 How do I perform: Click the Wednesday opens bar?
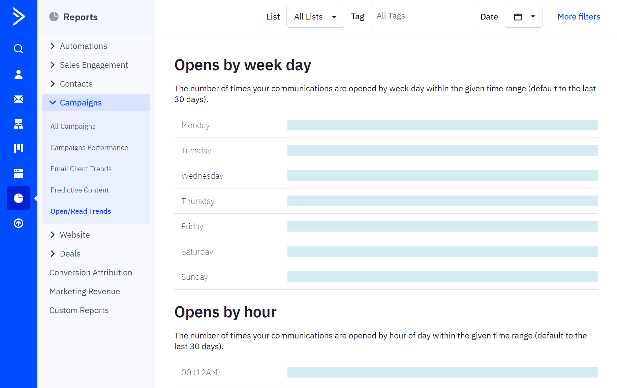[x=443, y=176]
